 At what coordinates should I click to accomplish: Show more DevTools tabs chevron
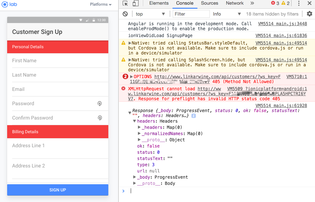tap(252, 3)
